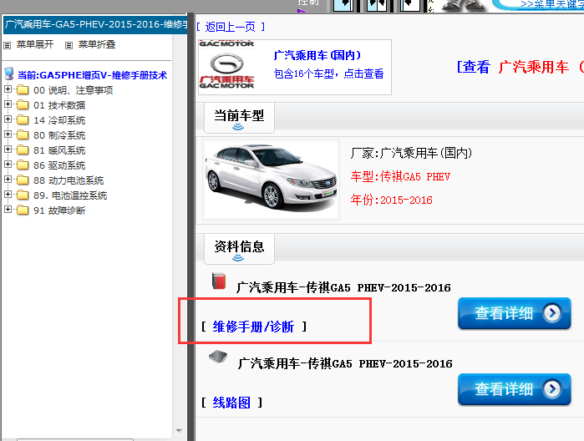Open the 维修手册/诊断 link
This screenshot has width=584, height=441.
coord(253,327)
